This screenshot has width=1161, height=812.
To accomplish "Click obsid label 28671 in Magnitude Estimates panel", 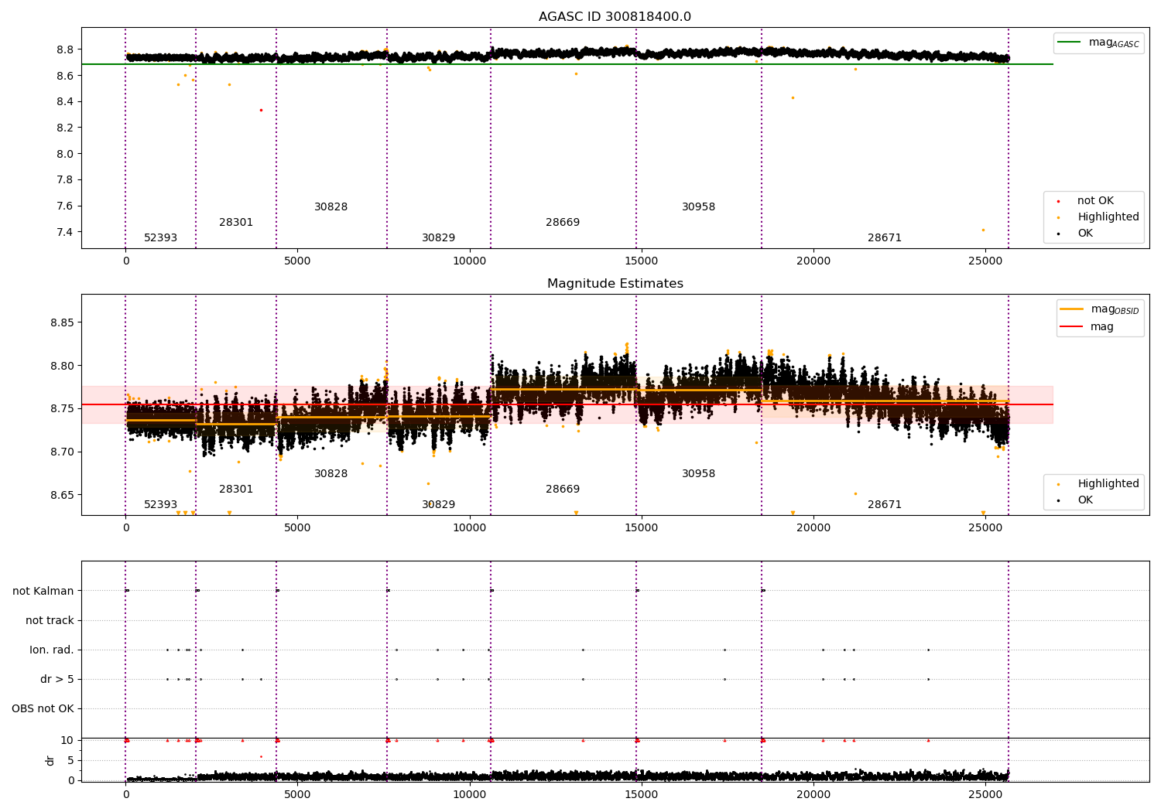I will [885, 505].
